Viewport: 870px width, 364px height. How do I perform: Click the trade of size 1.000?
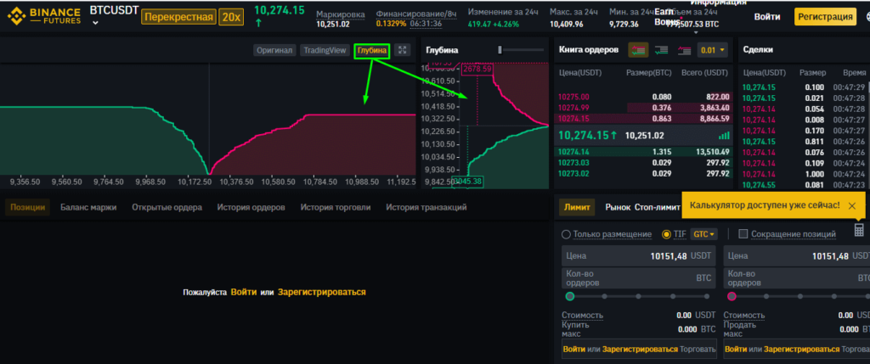point(804,174)
